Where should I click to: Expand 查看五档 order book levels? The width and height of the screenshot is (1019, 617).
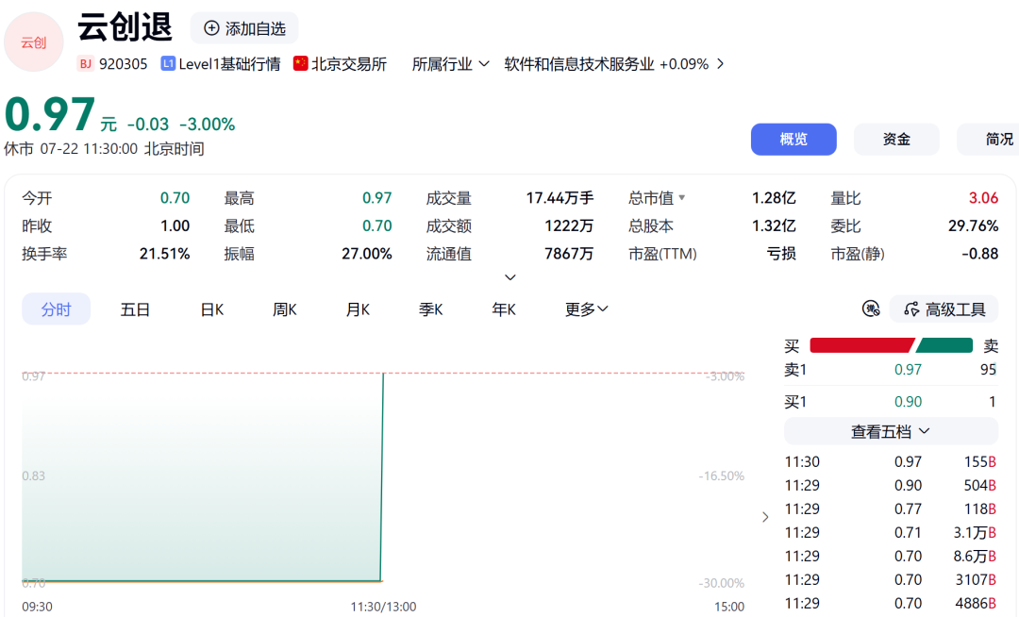[891, 432]
